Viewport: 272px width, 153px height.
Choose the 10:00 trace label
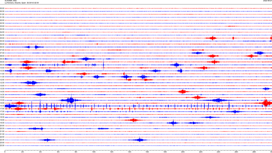2,68
